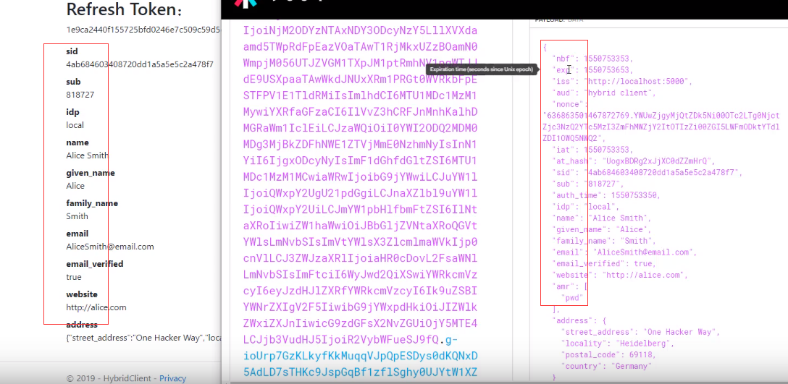Select the 'Smith' value under family_name
The width and height of the screenshot is (788, 384).
click(x=77, y=216)
